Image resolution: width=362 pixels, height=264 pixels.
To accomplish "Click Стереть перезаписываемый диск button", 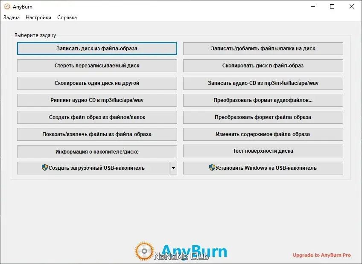I will point(97,66).
